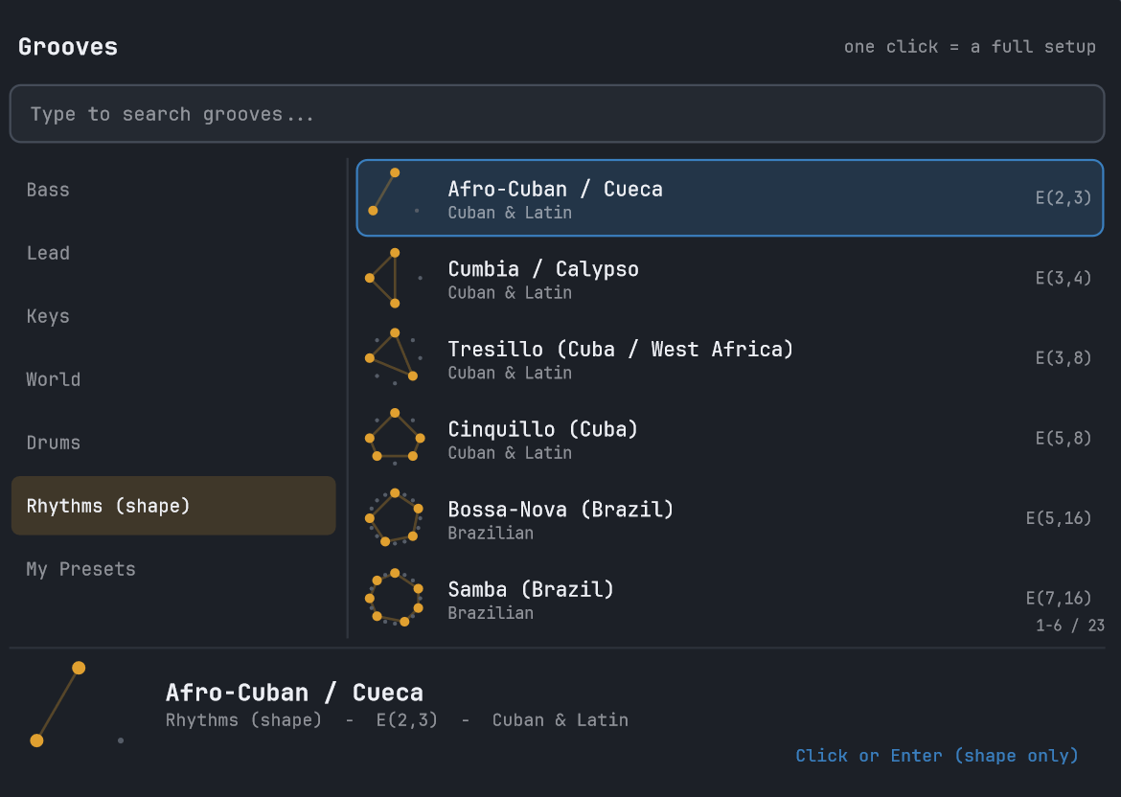Load the Tresillo (Cuba / West Africa) groove
The image size is (1121, 797).
coord(730,358)
